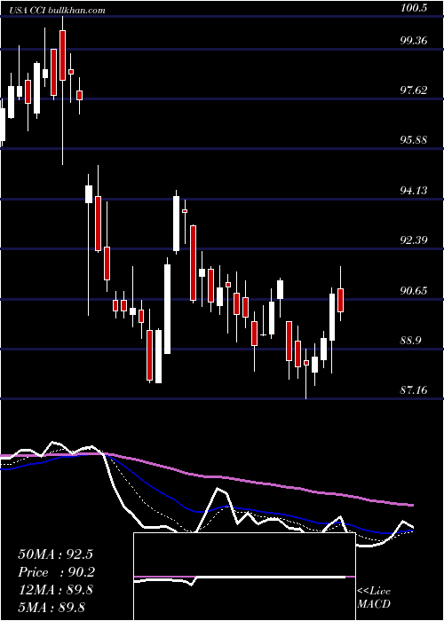This screenshot has height=621, width=444.
Task: Click the last red candlestick on the chart
Action: pos(340,300)
